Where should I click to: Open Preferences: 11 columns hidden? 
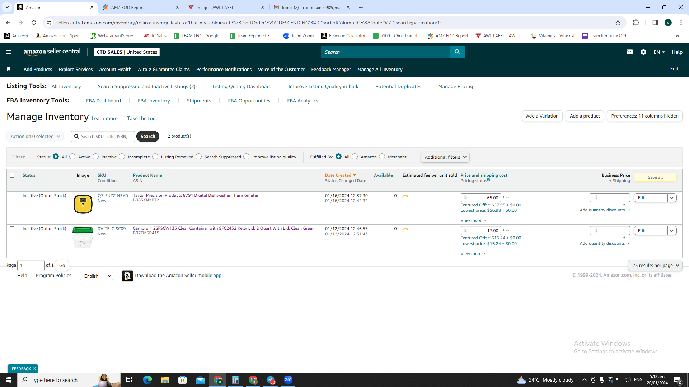coord(645,116)
